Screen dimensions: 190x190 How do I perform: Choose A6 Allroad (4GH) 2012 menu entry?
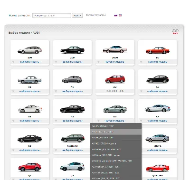tap(116, 155)
